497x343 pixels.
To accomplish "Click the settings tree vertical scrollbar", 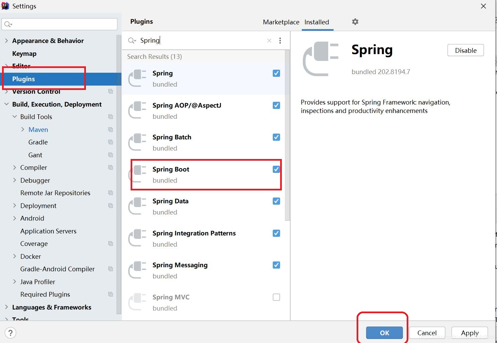I will (119, 174).
